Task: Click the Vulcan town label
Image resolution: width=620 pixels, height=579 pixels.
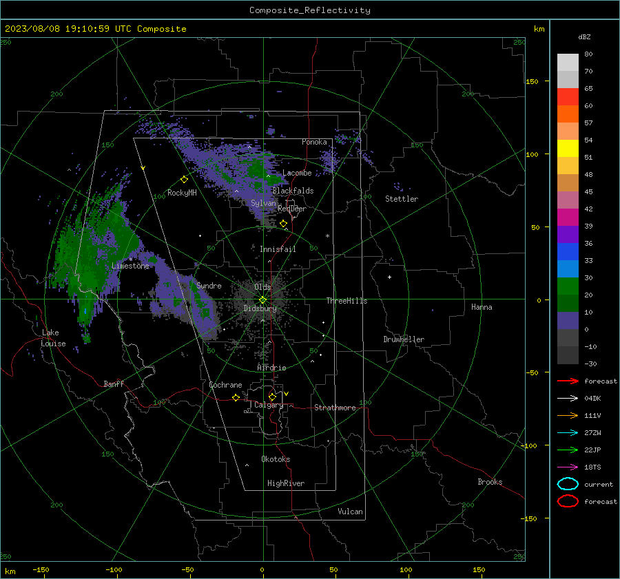Action: [350, 512]
